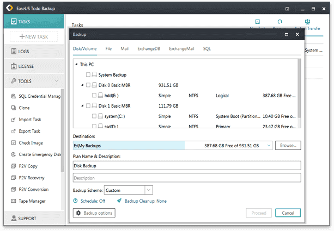Switch to the ExchangeDB tab
The width and height of the screenshot is (334, 231).
(148, 49)
